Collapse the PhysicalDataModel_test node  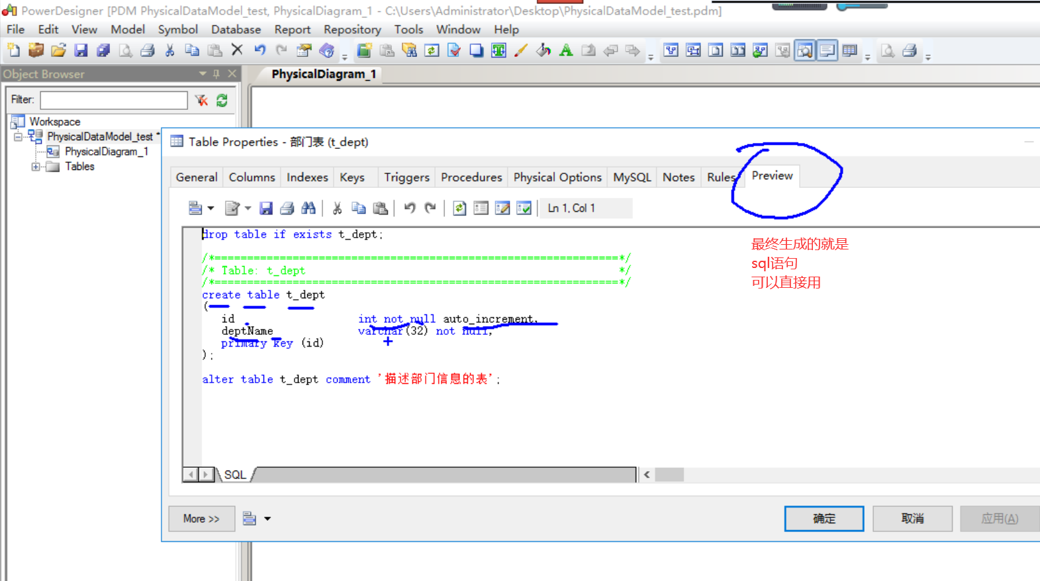[18, 137]
